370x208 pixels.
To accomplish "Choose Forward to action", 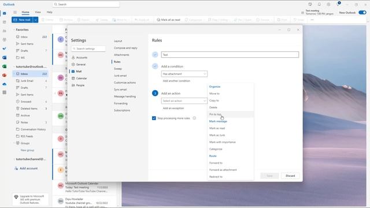I will (230, 163).
